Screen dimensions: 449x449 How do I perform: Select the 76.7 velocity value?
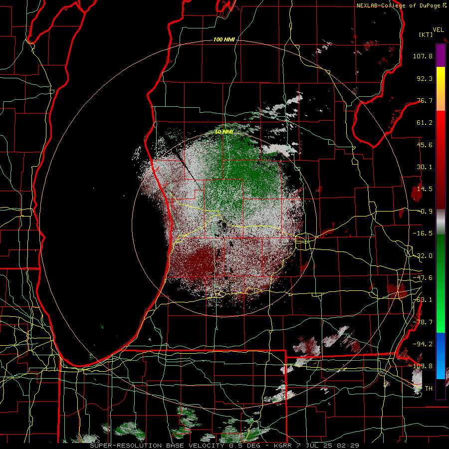425,100
